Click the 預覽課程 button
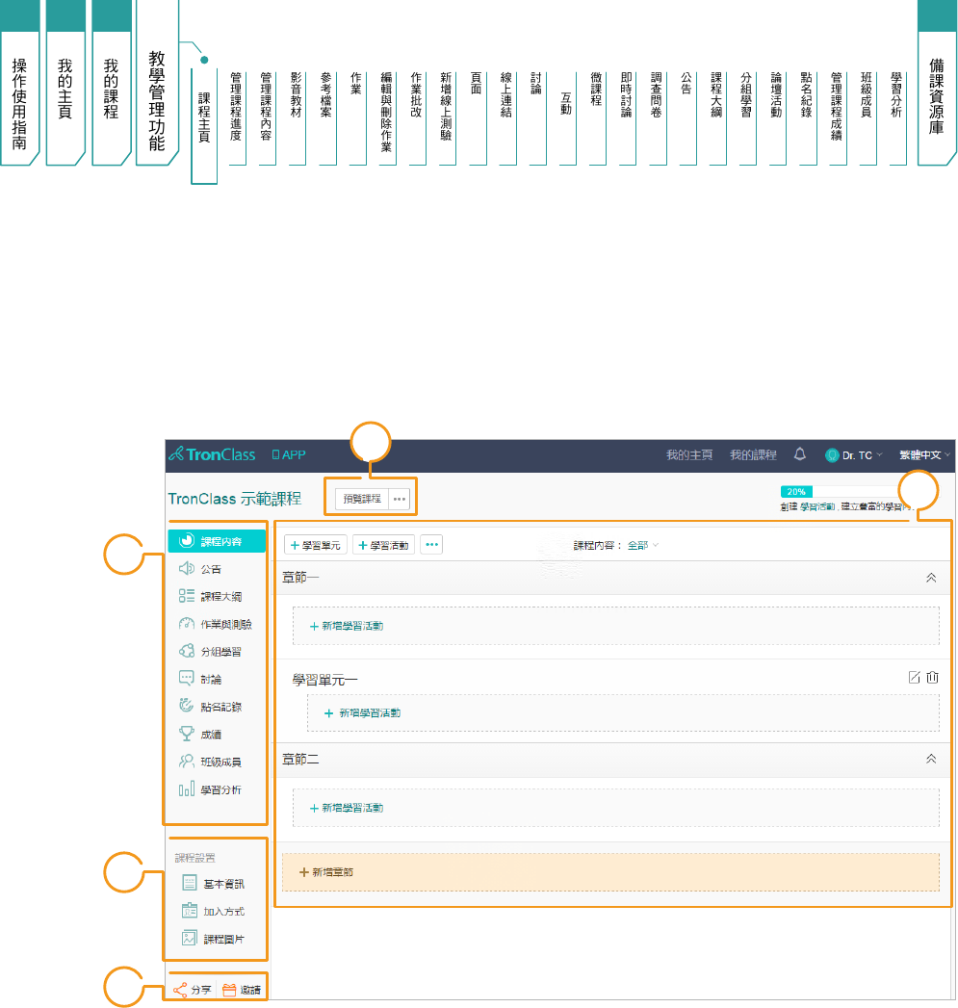 tap(362, 499)
